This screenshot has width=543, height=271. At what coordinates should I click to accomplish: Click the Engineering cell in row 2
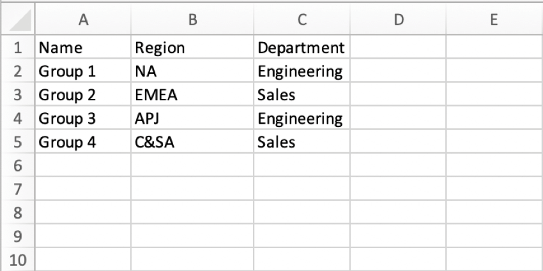tap(302, 71)
